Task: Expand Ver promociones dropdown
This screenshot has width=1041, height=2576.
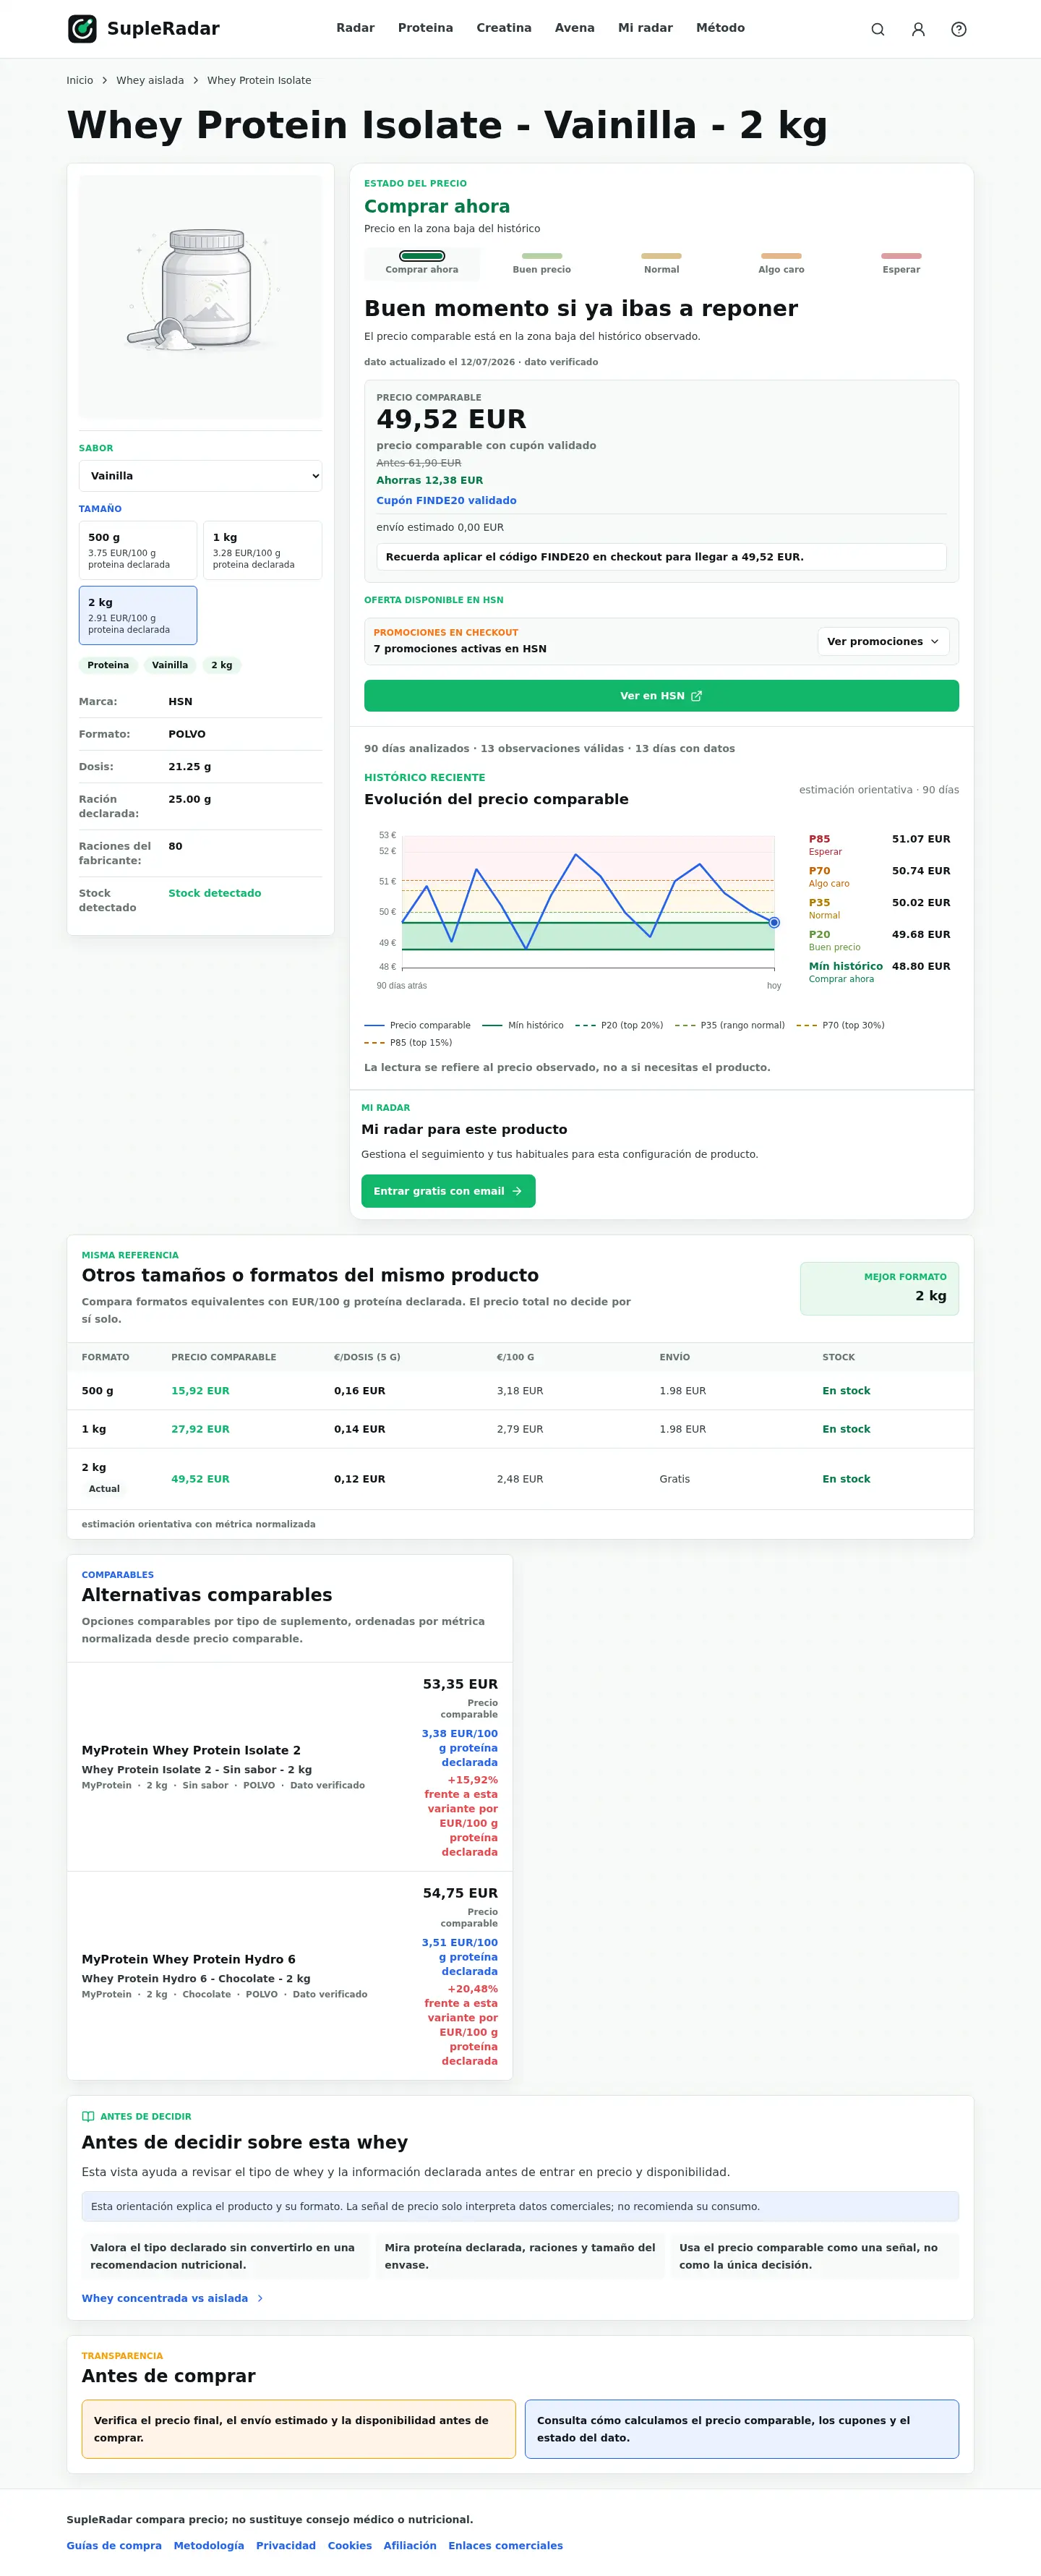Action: 883,641
